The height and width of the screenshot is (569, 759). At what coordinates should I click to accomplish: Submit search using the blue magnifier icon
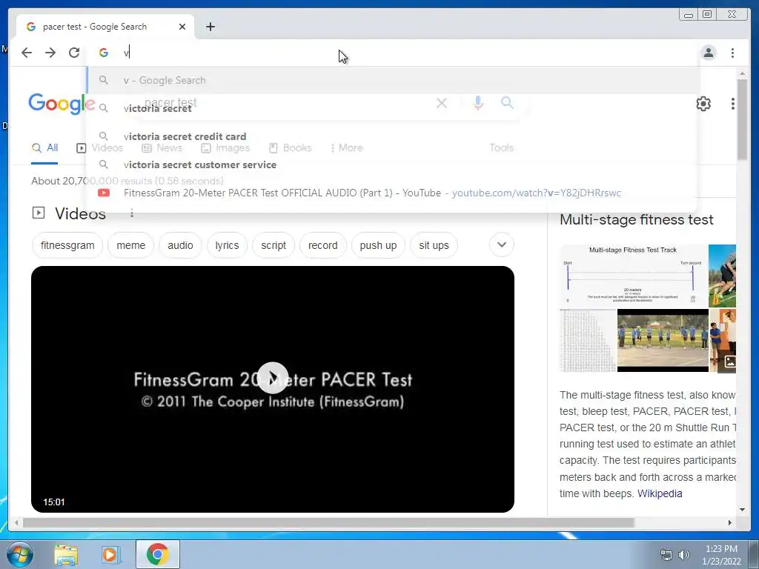coord(507,102)
